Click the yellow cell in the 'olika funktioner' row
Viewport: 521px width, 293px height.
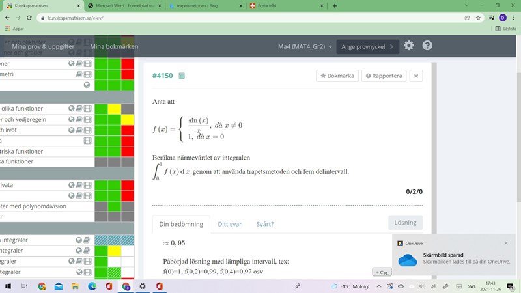[x=114, y=109]
